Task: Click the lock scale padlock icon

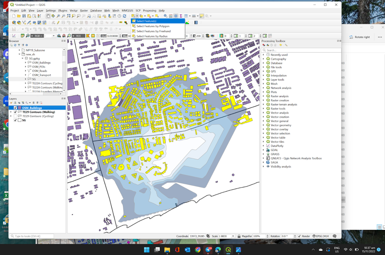Action: 239,236
